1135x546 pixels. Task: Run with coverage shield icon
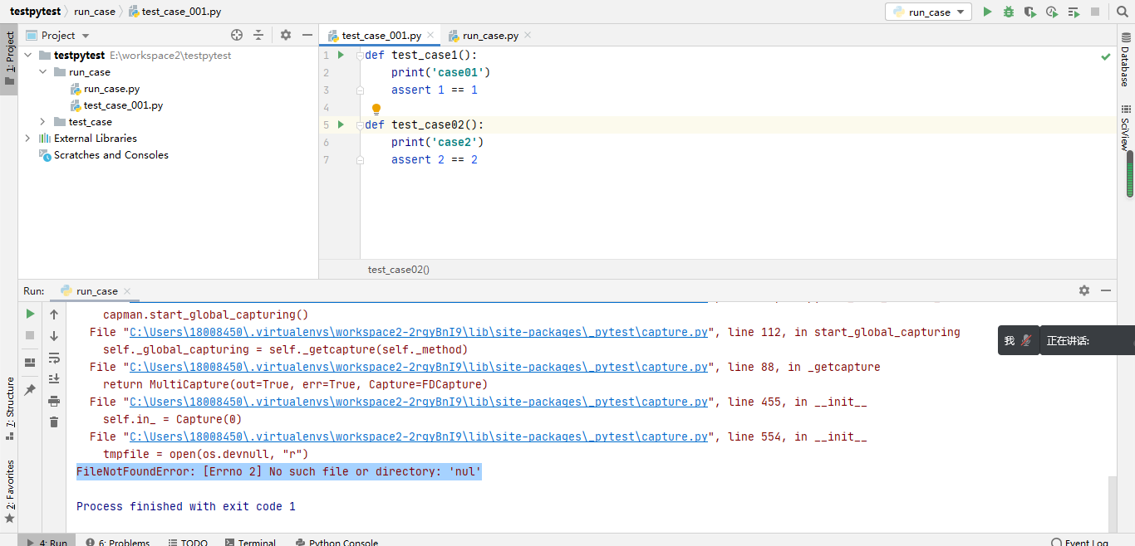click(x=1030, y=12)
